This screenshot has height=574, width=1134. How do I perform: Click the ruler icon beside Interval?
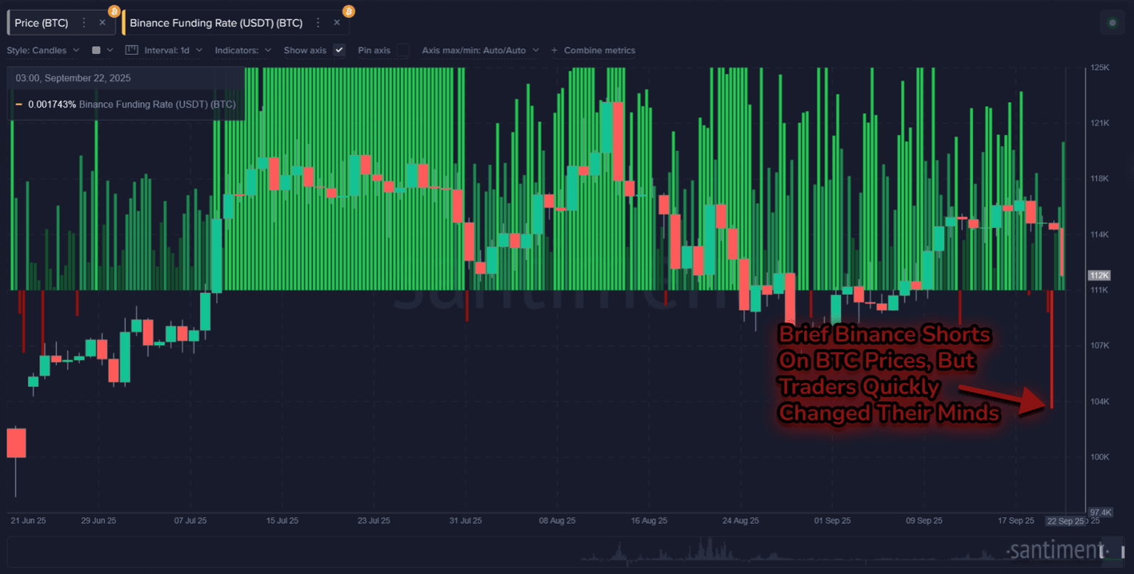131,50
